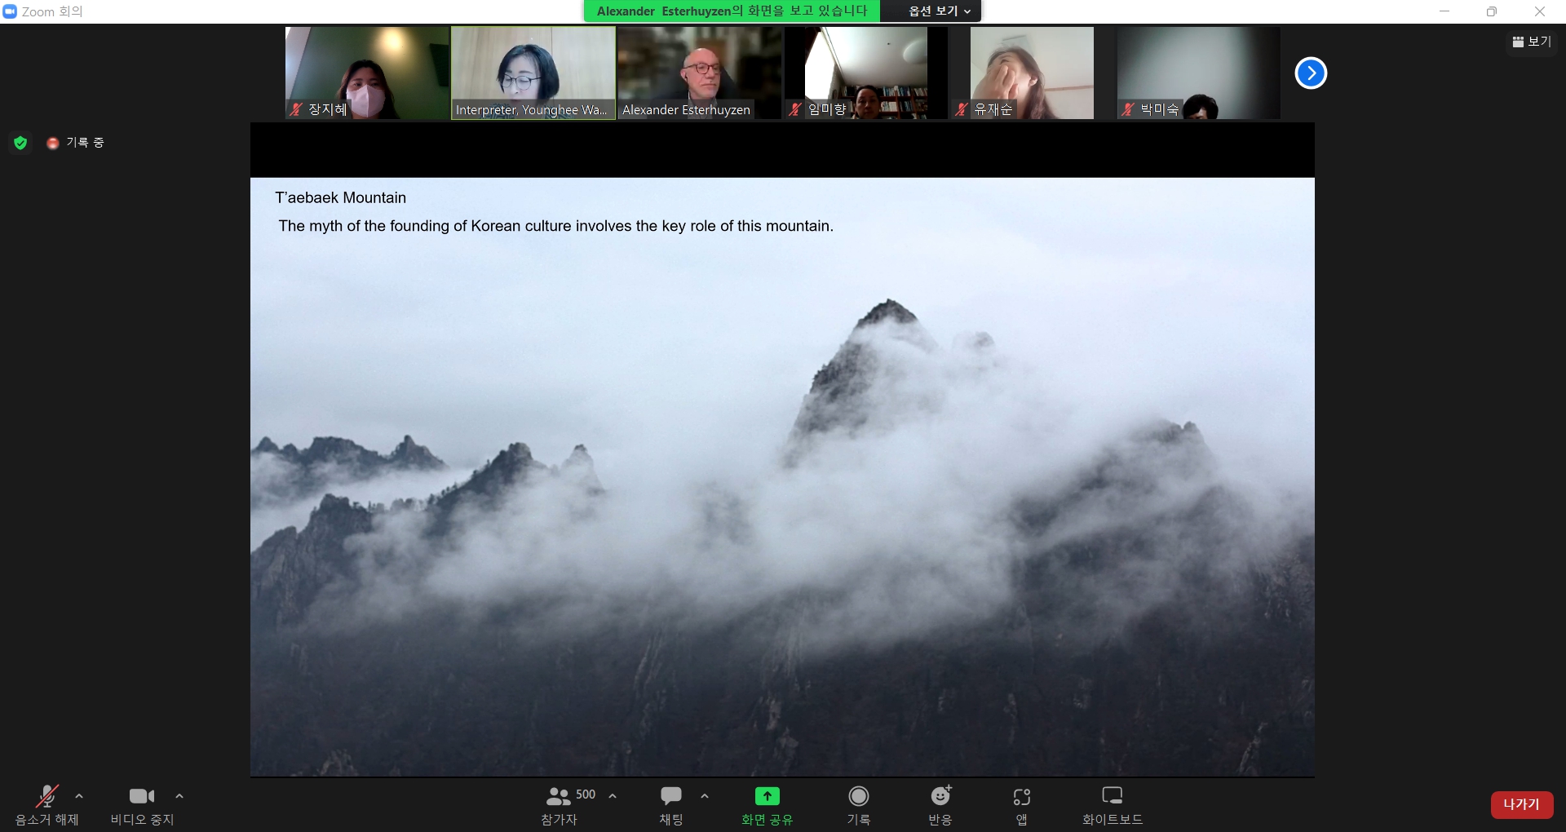
Task: Select 임미향 video thumbnail
Action: point(866,73)
